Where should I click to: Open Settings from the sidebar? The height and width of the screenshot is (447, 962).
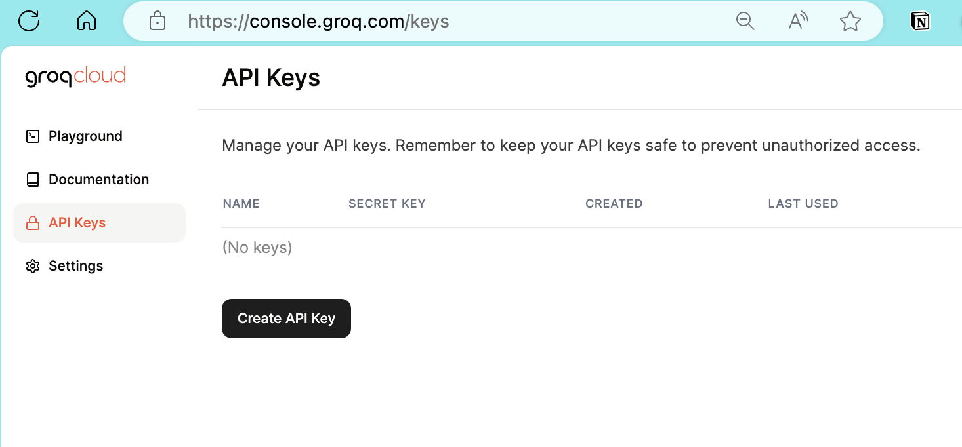75,265
